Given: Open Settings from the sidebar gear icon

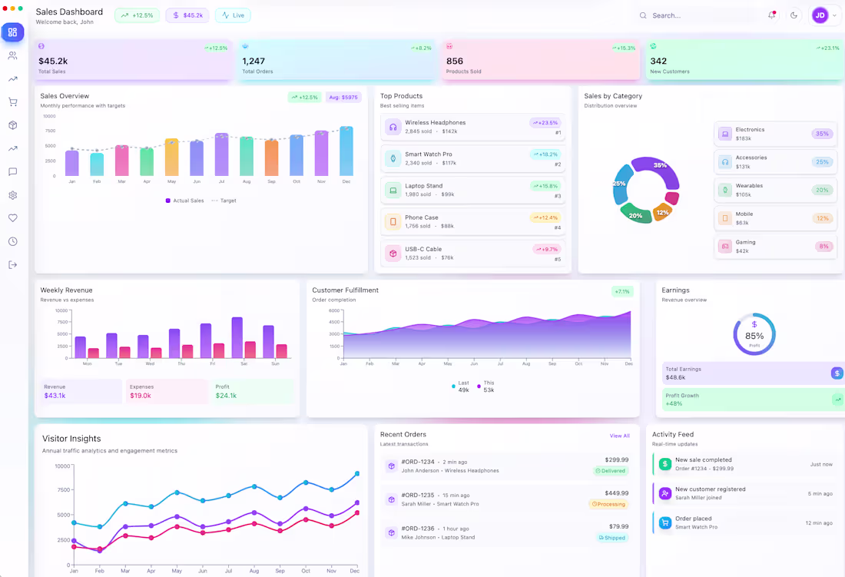Looking at the screenshot, I should pyautogui.click(x=12, y=194).
